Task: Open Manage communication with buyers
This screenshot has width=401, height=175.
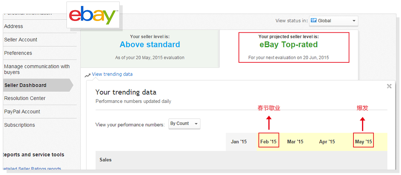Action: coord(37,69)
